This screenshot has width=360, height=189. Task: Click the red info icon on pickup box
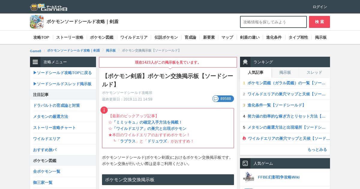point(104,110)
